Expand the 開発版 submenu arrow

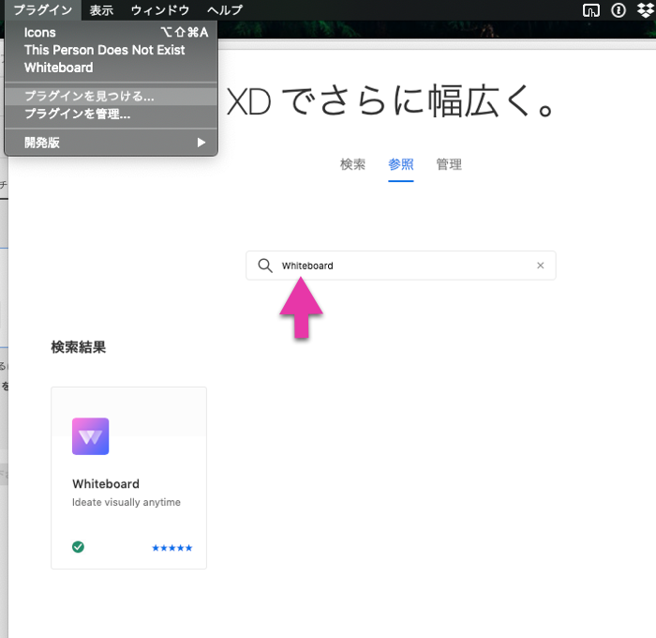[201, 143]
